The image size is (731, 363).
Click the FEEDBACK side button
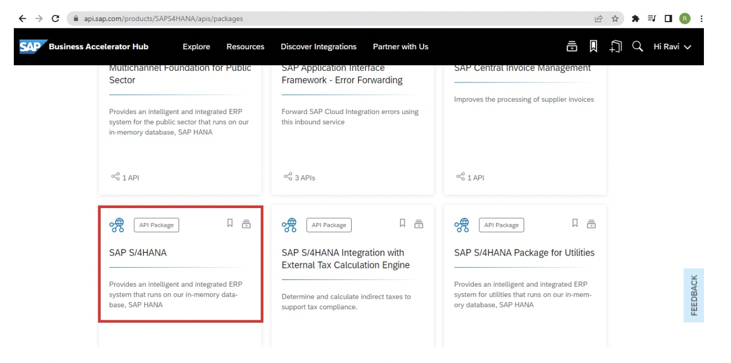coord(693,295)
